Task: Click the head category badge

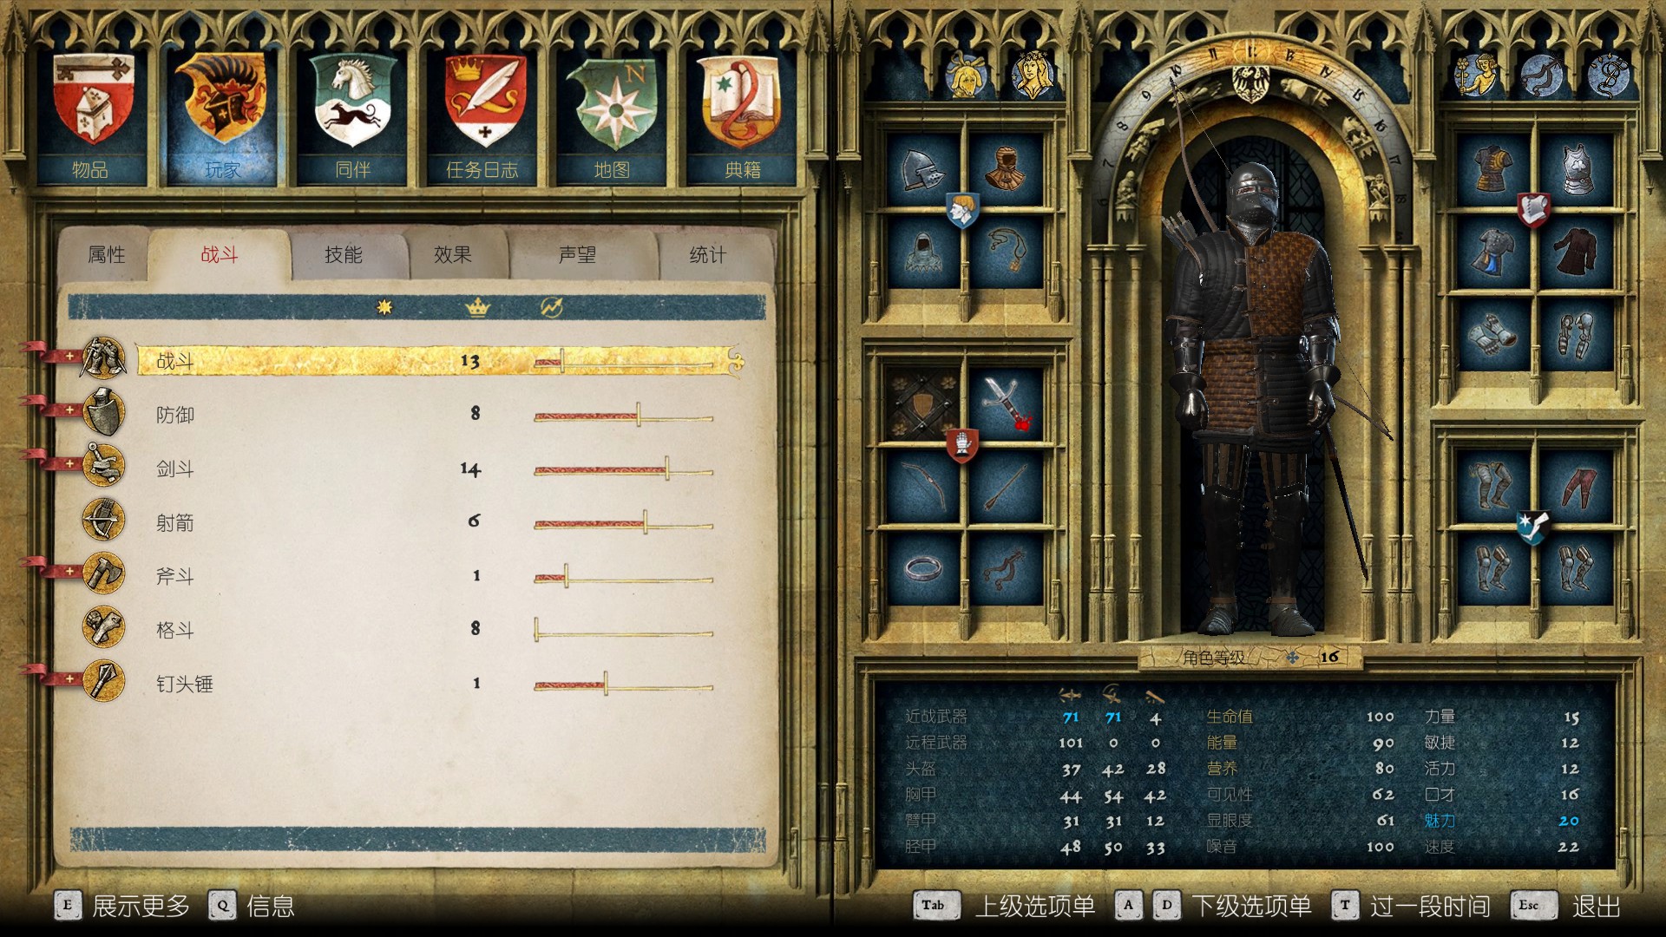Action: coord(961,210)
